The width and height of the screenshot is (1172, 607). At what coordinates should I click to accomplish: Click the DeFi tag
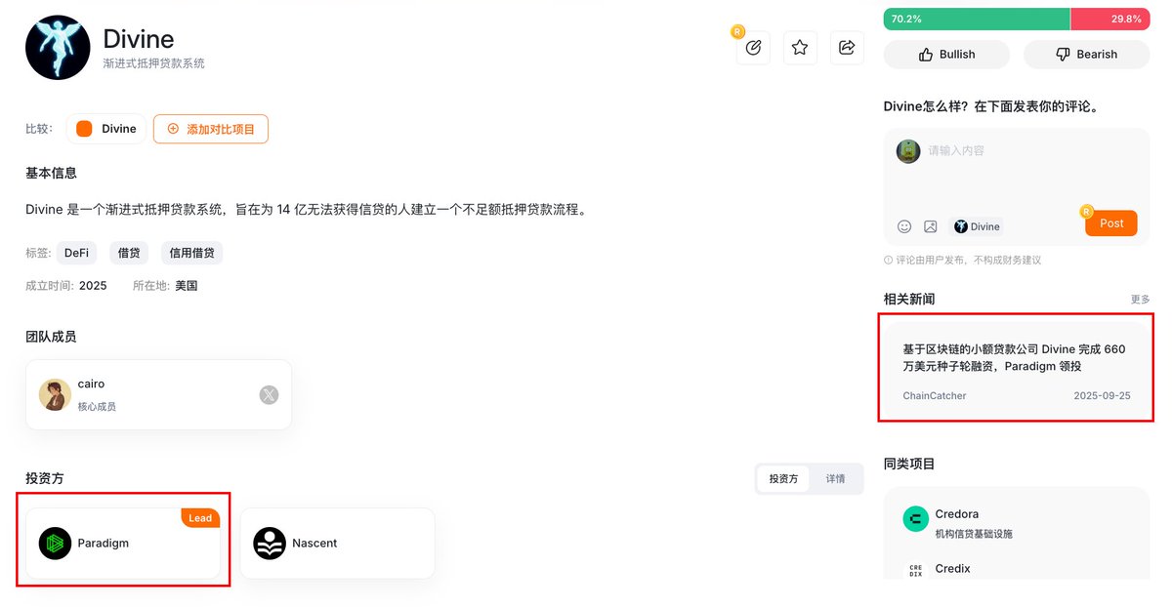point(76,253)
